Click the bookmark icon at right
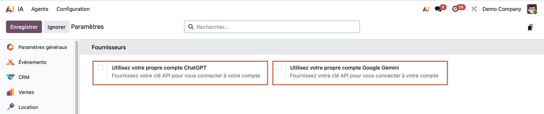Image resolution: width=544 pixels, height=114 pixels. (530, 27)
